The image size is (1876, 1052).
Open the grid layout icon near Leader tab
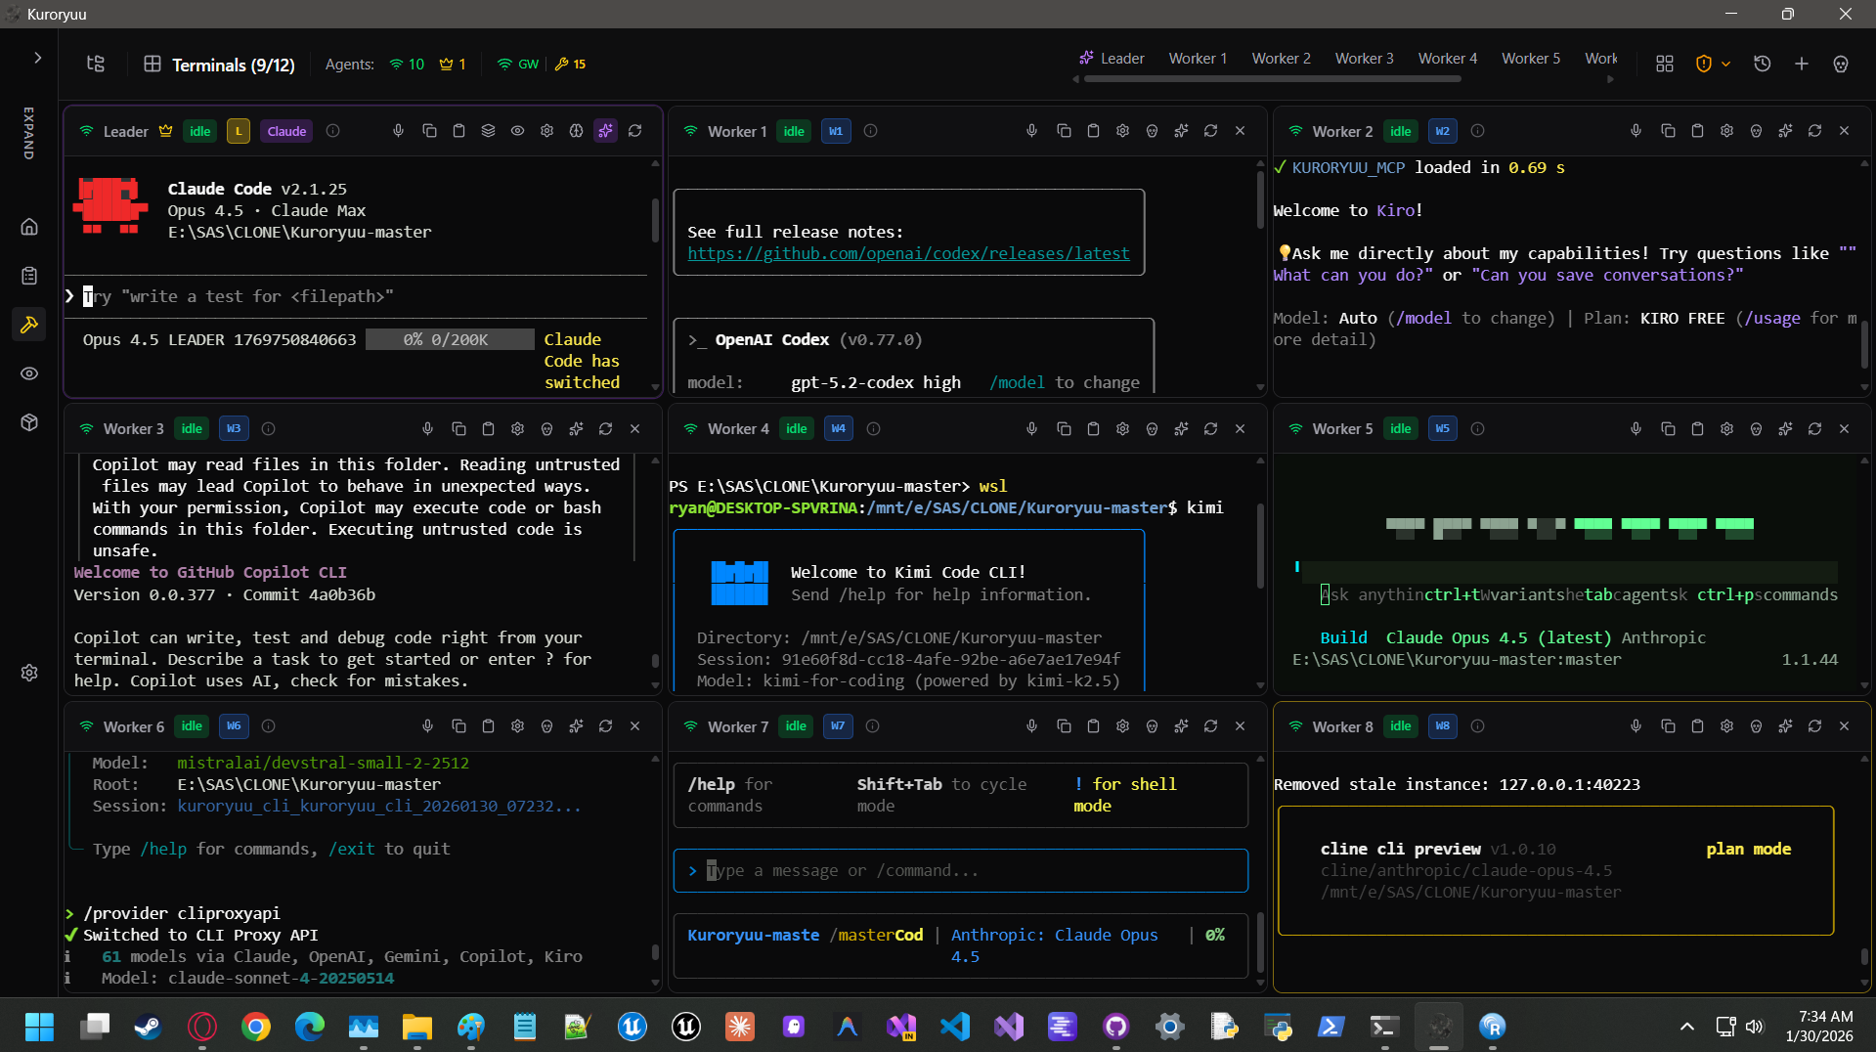click(1666, 64)
